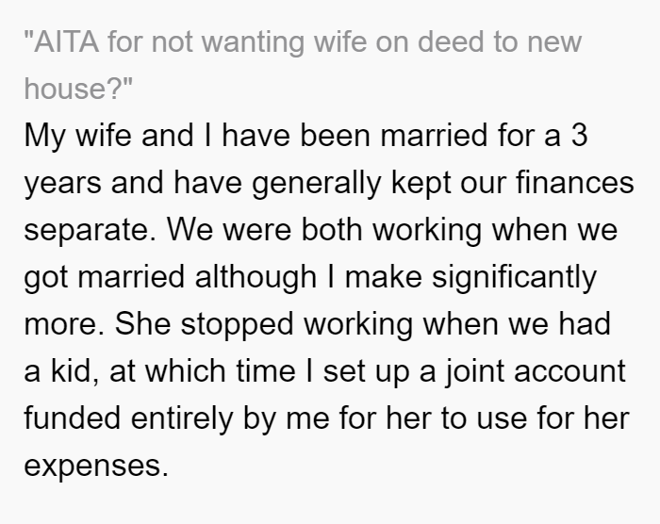Click the word "entirely" in the paragraph
The height and width of the screenshot is (524, 660).
click(x=182, y=419)
